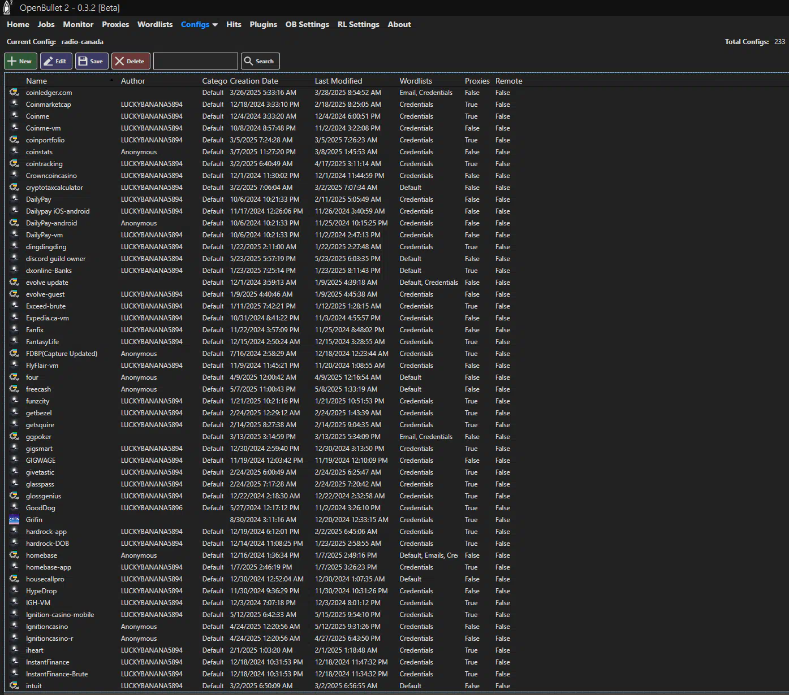Click the Total Configs count 233

[780, 41]
